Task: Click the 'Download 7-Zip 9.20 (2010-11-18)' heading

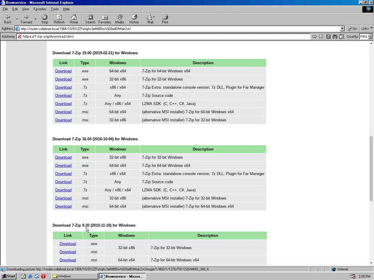Action: 94,225
